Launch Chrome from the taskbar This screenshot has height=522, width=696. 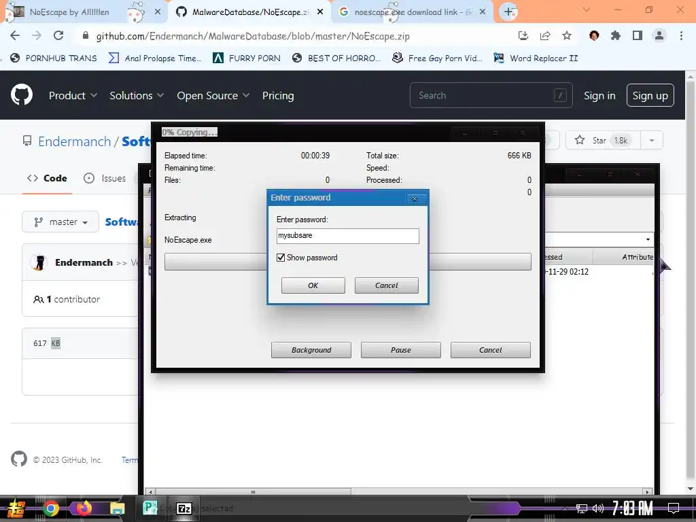51,508
